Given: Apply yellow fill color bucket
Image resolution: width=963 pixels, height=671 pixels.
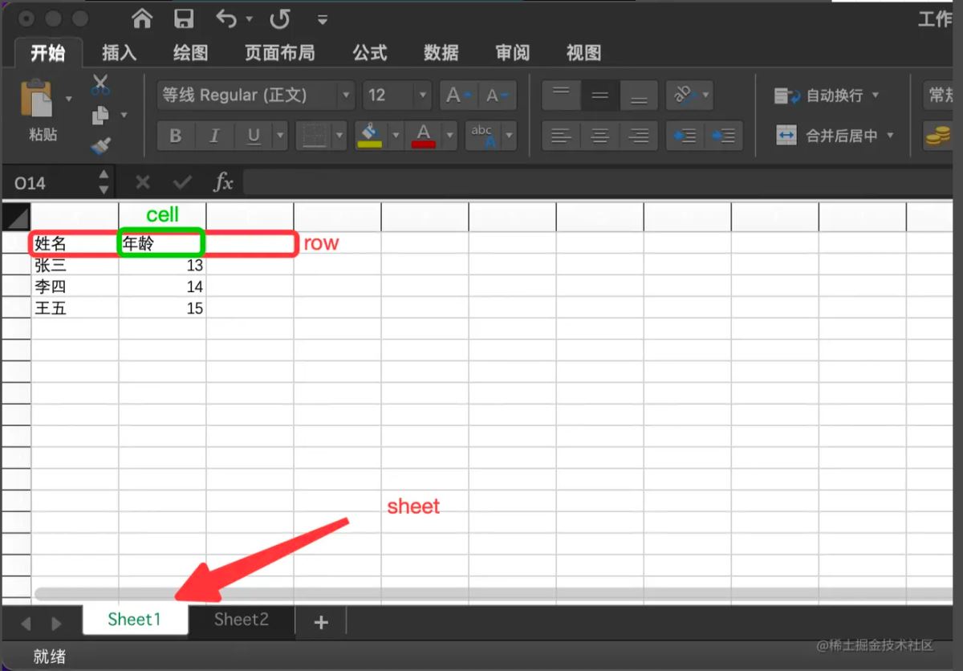Looking at the screenshot, I should tap(369, 136).
